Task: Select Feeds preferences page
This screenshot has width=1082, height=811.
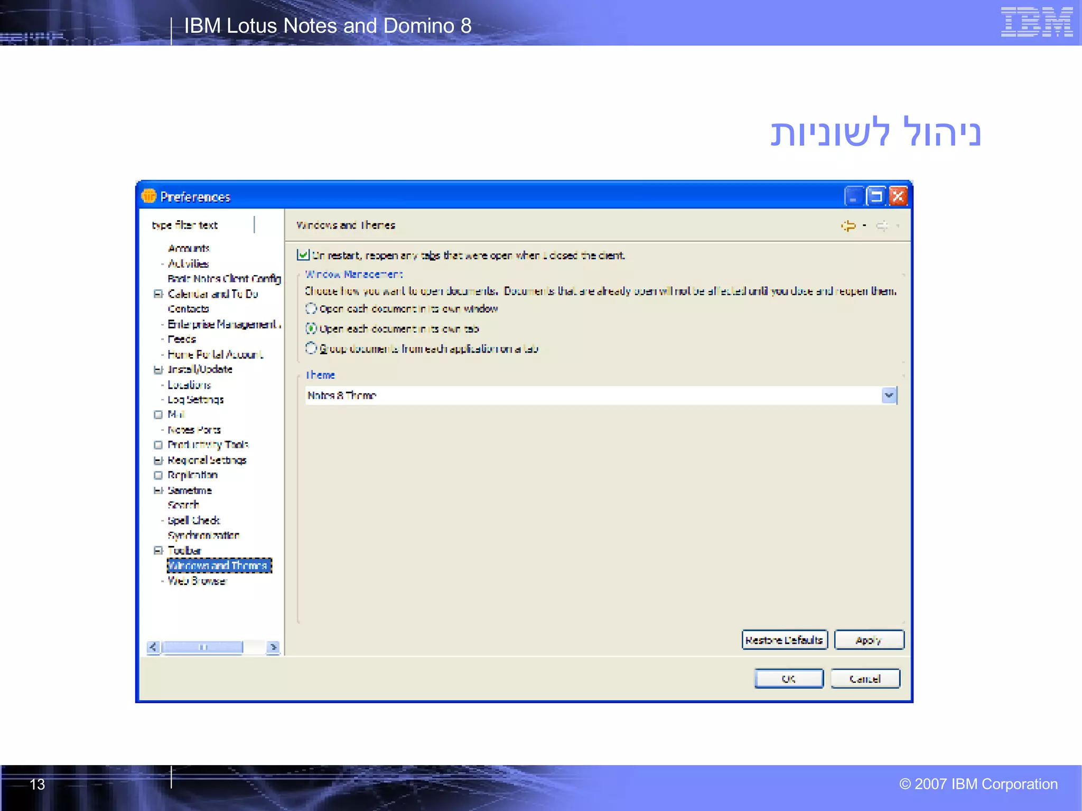Action: [182, 339]
